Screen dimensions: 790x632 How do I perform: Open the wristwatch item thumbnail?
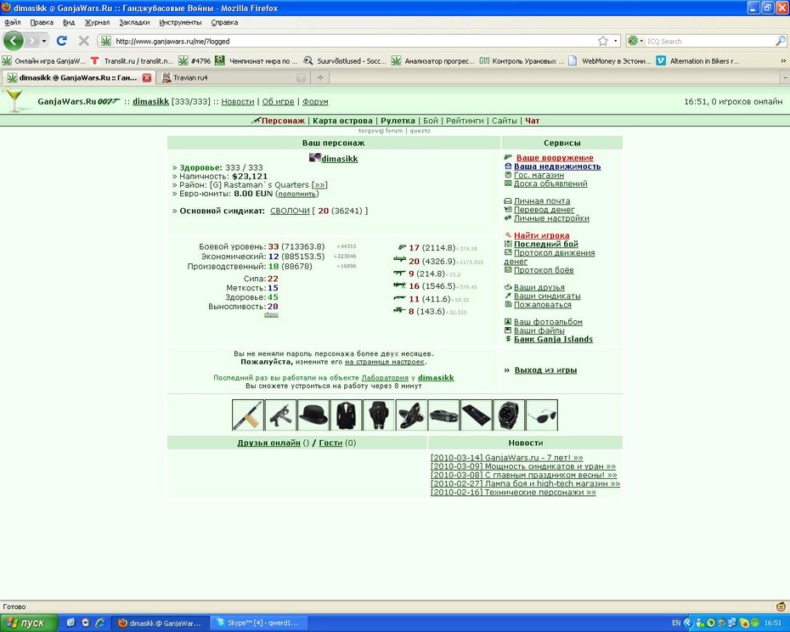509,415
